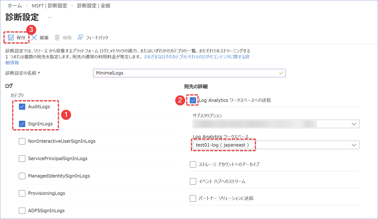Enable archive to storage account checkbox
378x219 pixels.
(193, 164)
